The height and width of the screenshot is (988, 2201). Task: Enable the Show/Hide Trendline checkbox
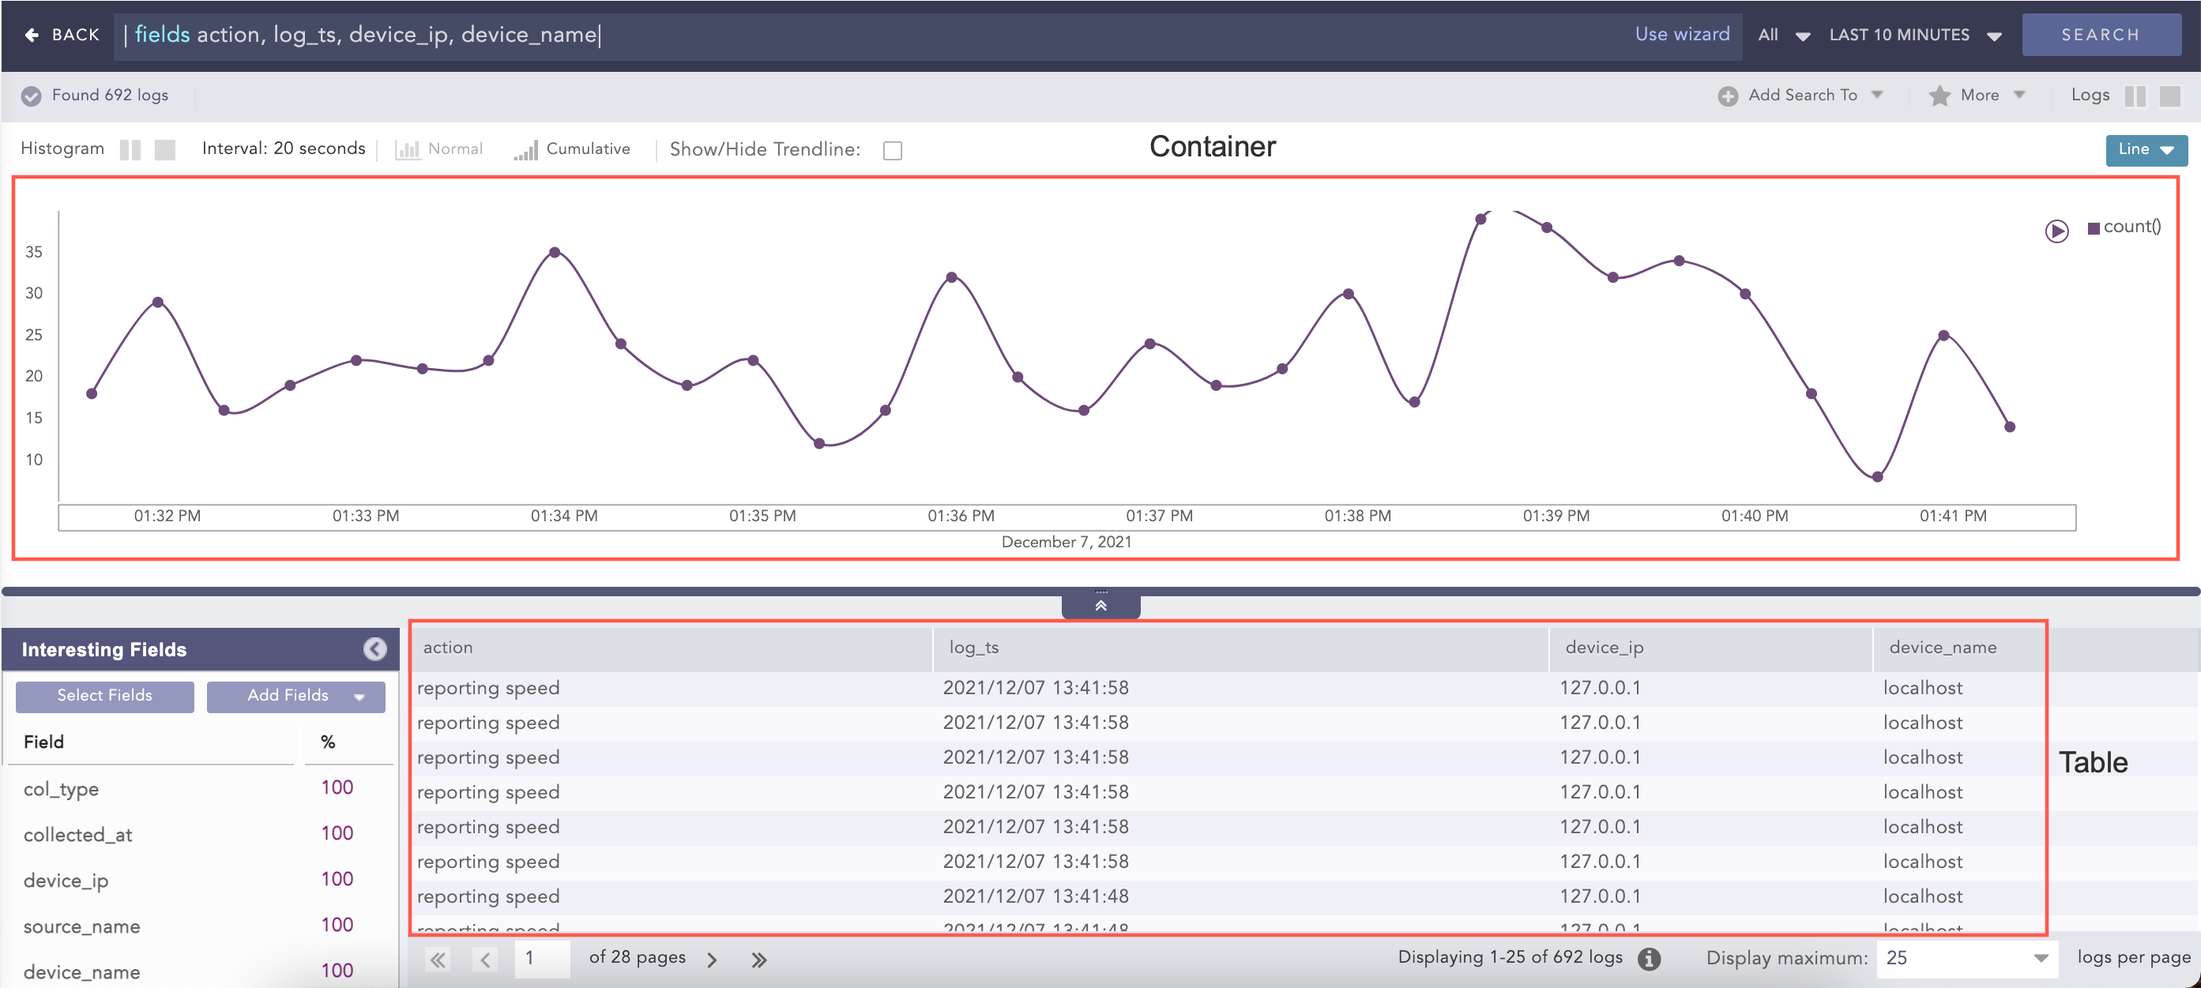point(892,150)
